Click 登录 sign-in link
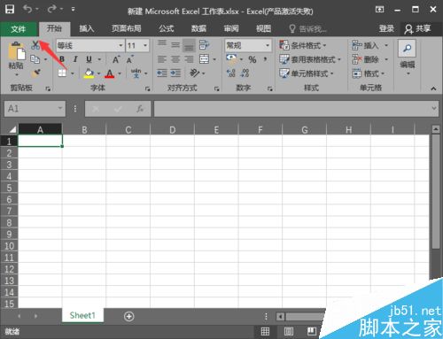This screenshot has height=339, width=443. click(x=387, y=28)
